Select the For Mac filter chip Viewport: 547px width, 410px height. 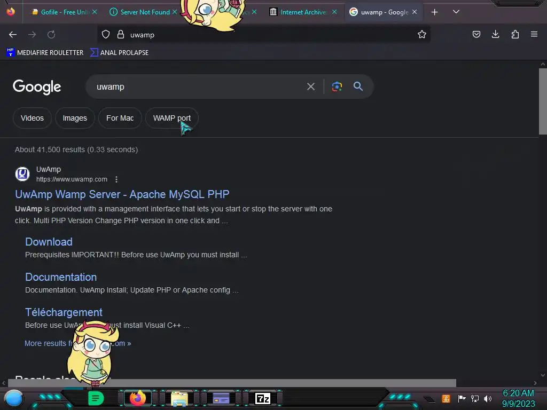pos(120,118)
